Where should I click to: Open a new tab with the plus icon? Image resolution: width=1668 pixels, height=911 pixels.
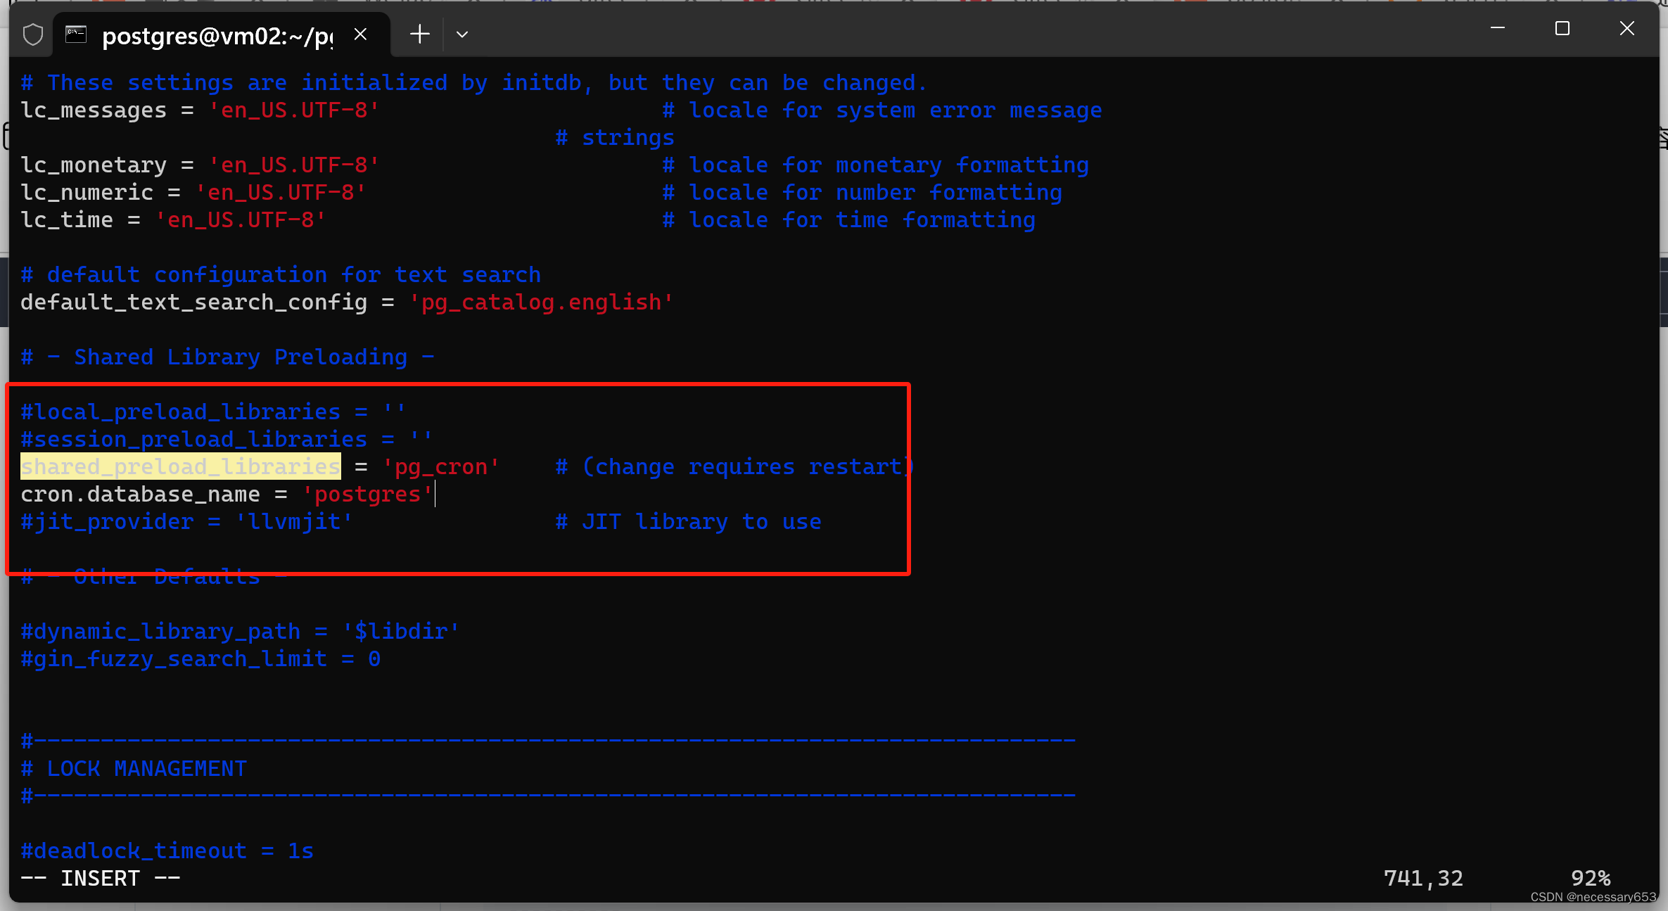click(419, 34)
